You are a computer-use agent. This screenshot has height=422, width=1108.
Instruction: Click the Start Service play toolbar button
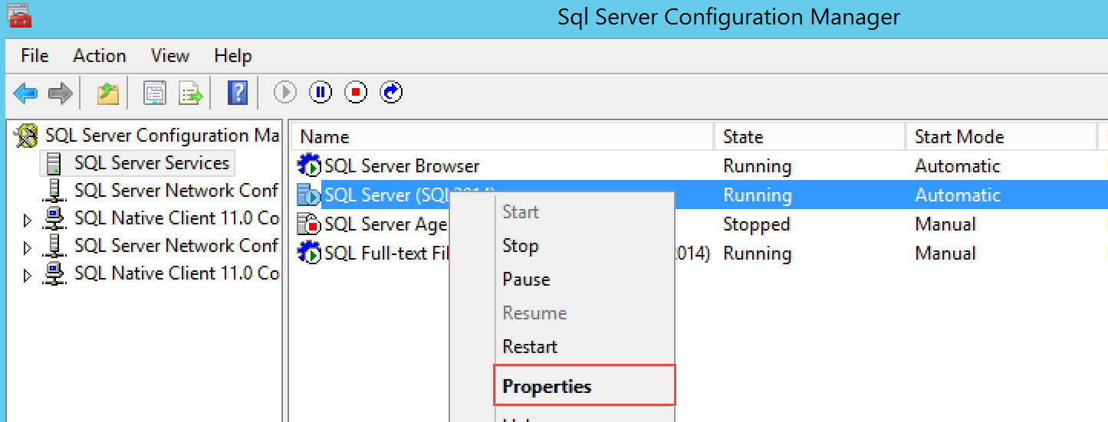(285, 93)
